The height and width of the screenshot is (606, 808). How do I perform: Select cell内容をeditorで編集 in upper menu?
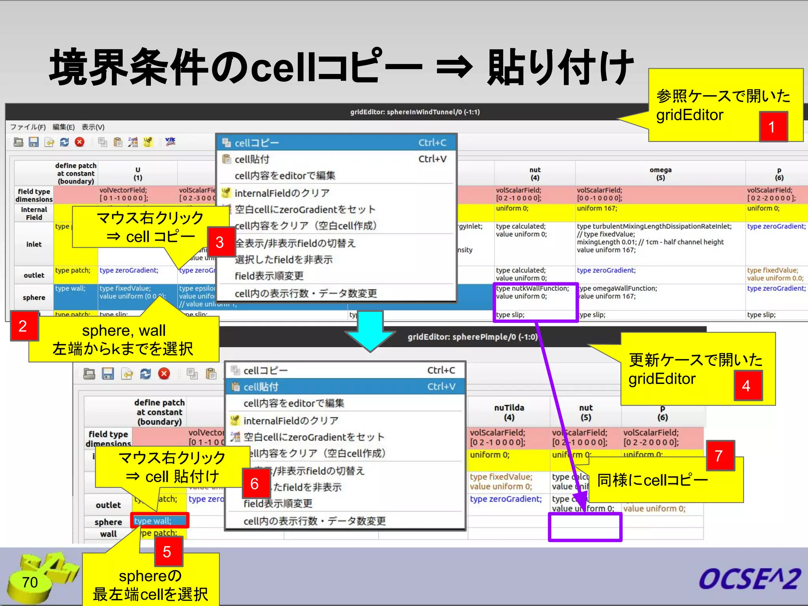336,176
